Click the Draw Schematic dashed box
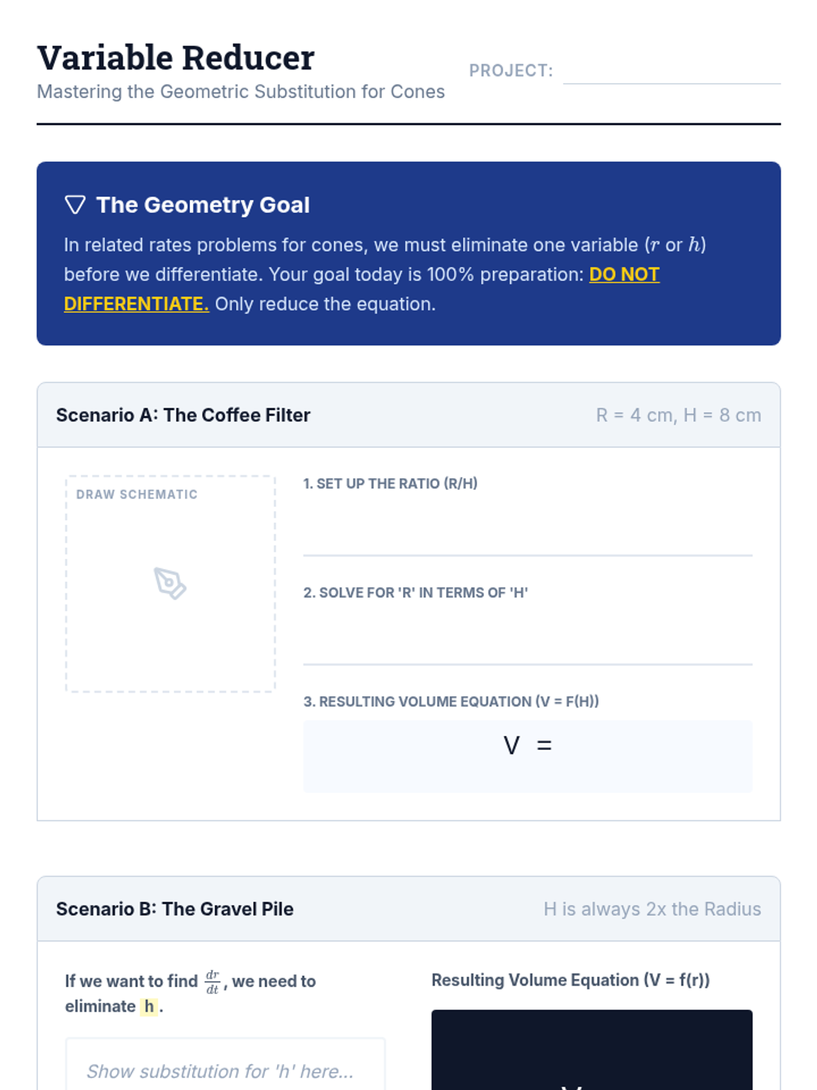817x1090 pixels. pyautogui.click(x=170, y=584)
